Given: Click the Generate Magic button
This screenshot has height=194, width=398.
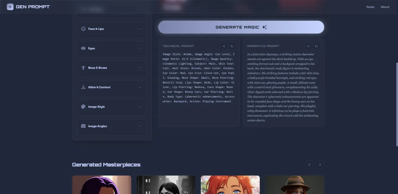Looking at the screenshot, I should (241, 27).
